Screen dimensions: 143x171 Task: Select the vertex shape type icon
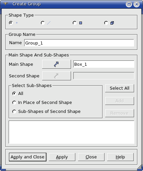tap(17, 23)
